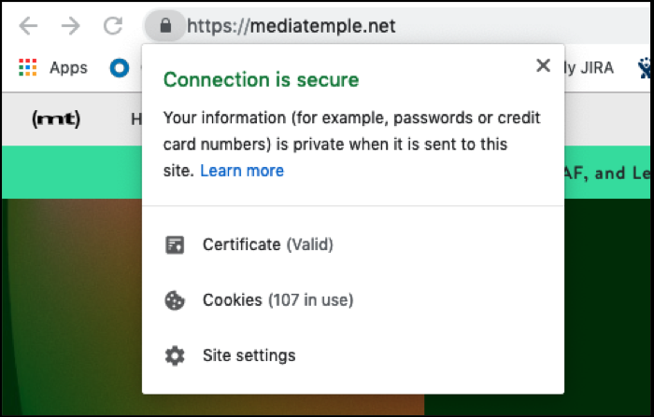Click the mediatemple.net URL field
This screenshot has height=417, width=654.
(x=291, y=26)
